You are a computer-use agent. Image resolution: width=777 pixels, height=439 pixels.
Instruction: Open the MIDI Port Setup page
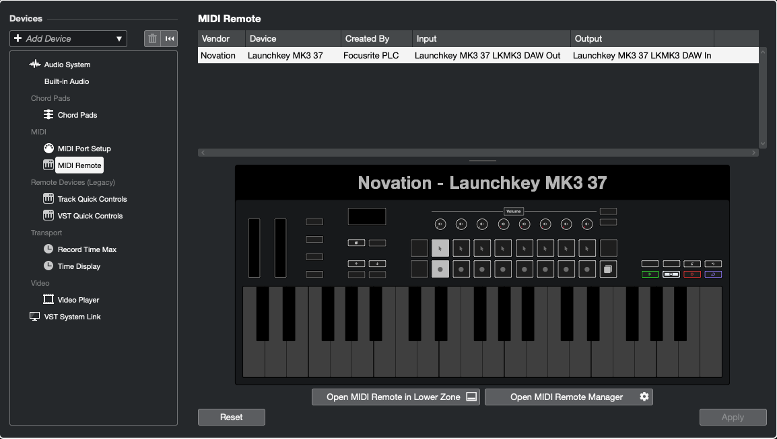click(84, 149)
